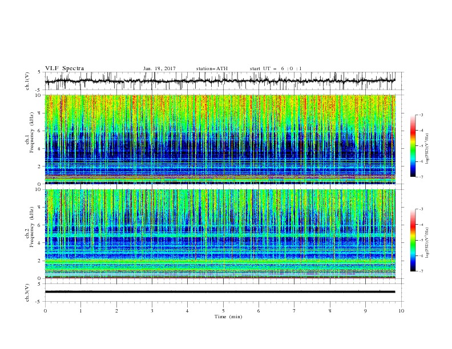
Task: Click the 'start UT = 6:0:1' text
Action: tap(276, 68)
